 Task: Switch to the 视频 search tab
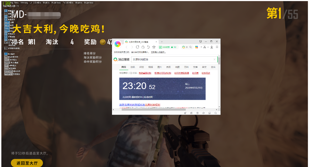(151, 67)
